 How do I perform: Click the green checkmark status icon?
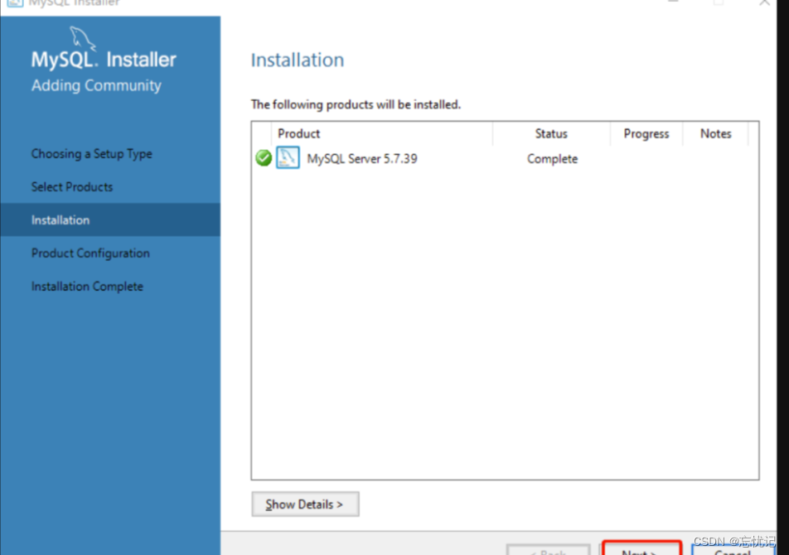(x=264, y=158)
